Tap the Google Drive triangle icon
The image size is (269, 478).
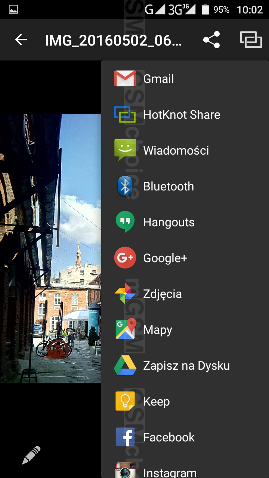pyautogui.click(x=125, y=366)
